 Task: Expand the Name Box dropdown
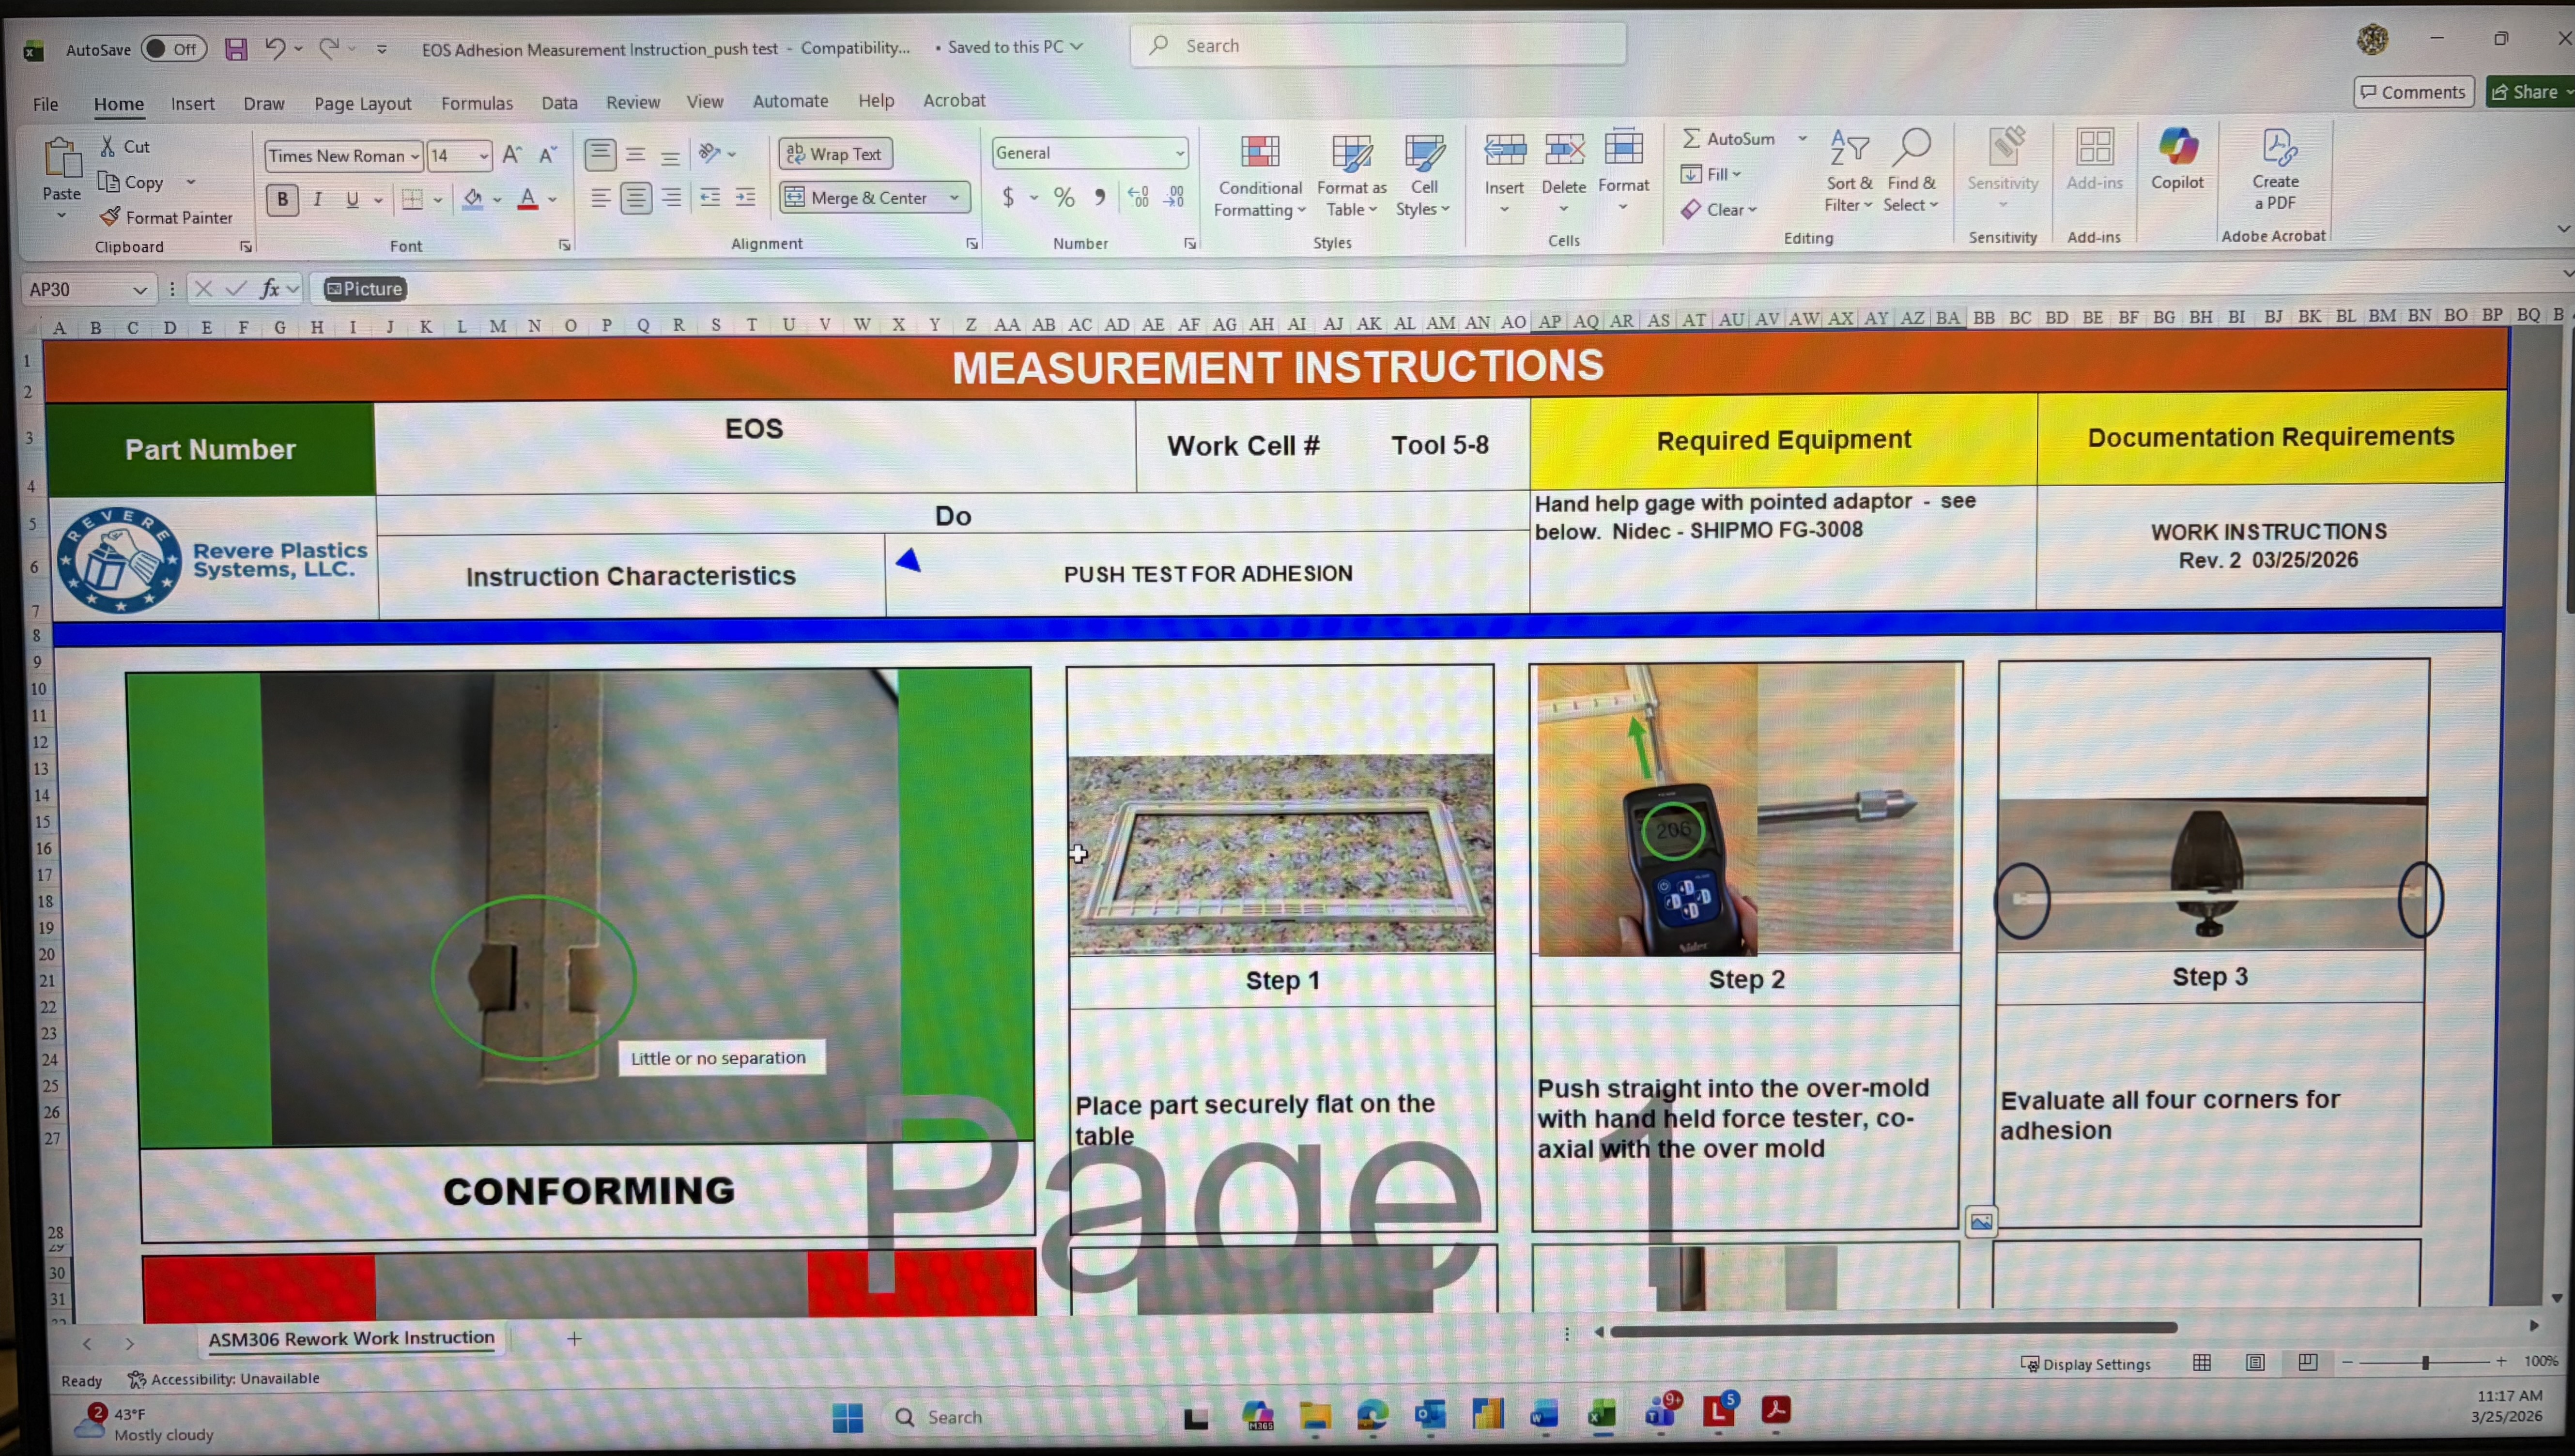(x=140, y=290)
